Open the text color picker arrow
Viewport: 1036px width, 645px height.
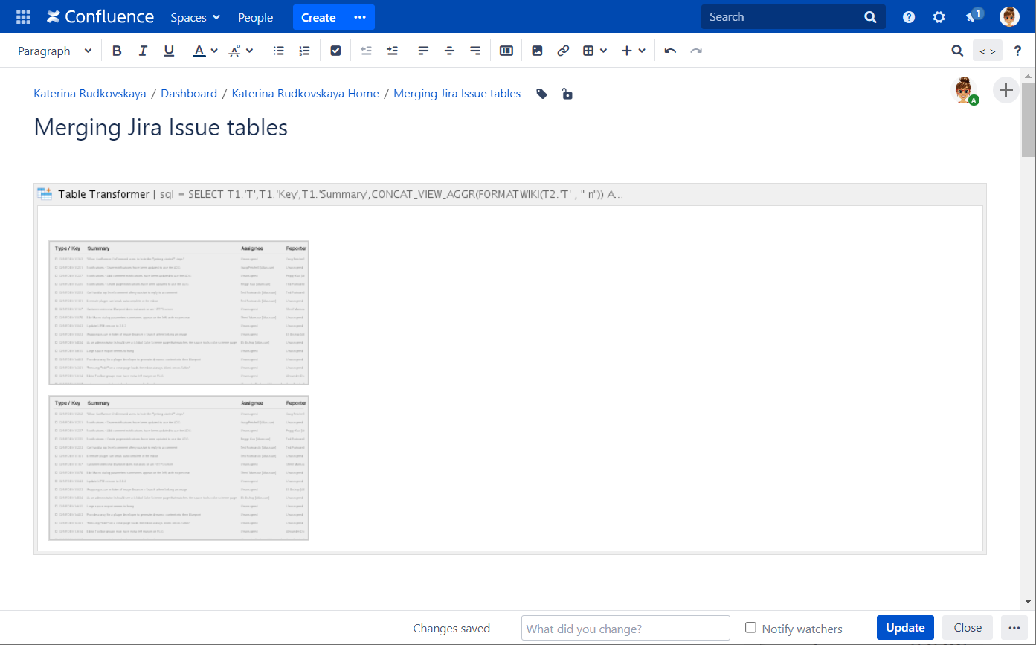pos(214,51)
